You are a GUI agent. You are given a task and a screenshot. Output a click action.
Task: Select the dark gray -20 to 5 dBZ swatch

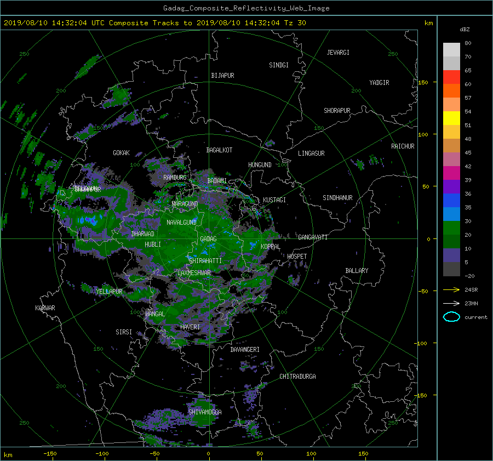(451, 269)
